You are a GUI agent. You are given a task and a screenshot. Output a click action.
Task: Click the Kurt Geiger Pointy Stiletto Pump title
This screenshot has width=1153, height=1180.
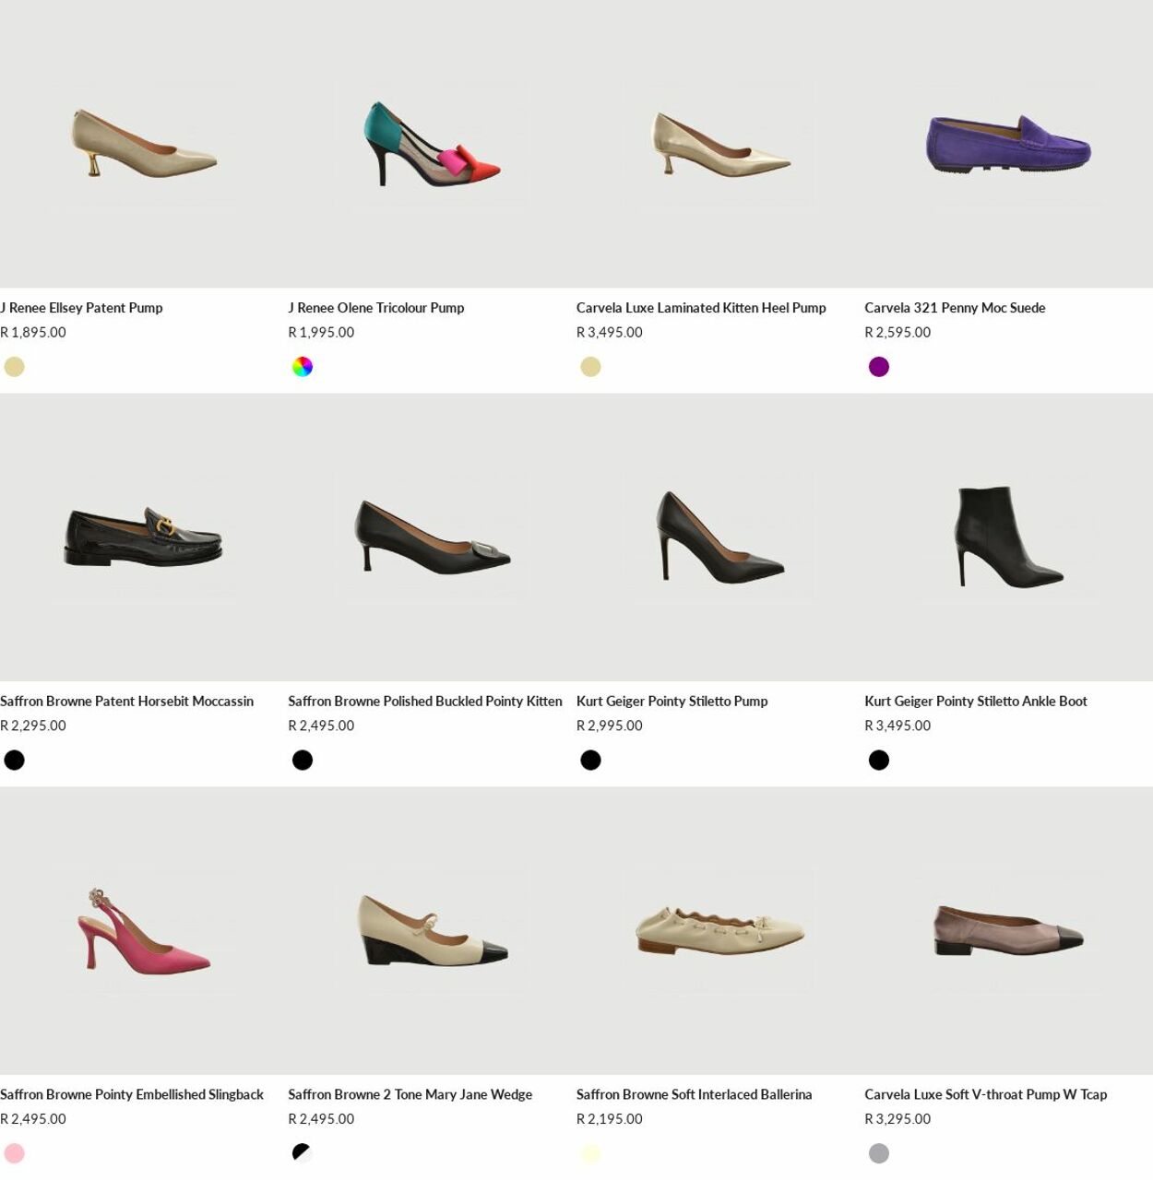672,702
